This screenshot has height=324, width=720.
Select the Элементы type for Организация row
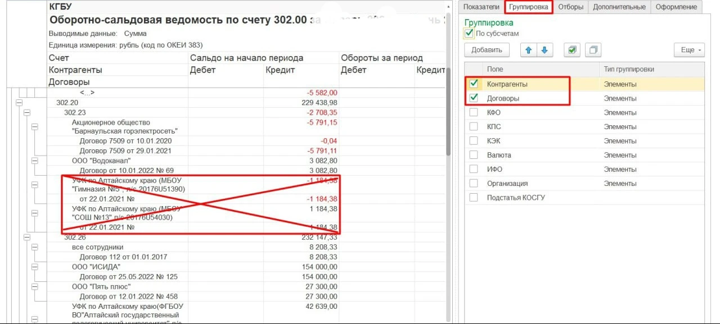pos(620,183)
